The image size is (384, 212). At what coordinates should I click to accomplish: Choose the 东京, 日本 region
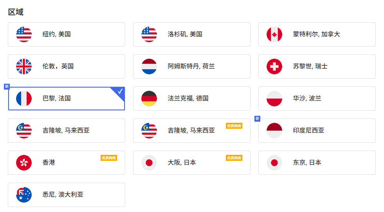pos(317,163)
